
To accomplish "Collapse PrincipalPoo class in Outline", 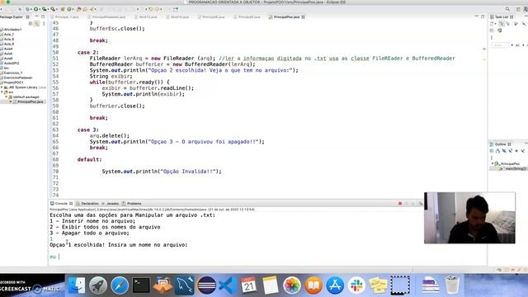I will [493, 163].
